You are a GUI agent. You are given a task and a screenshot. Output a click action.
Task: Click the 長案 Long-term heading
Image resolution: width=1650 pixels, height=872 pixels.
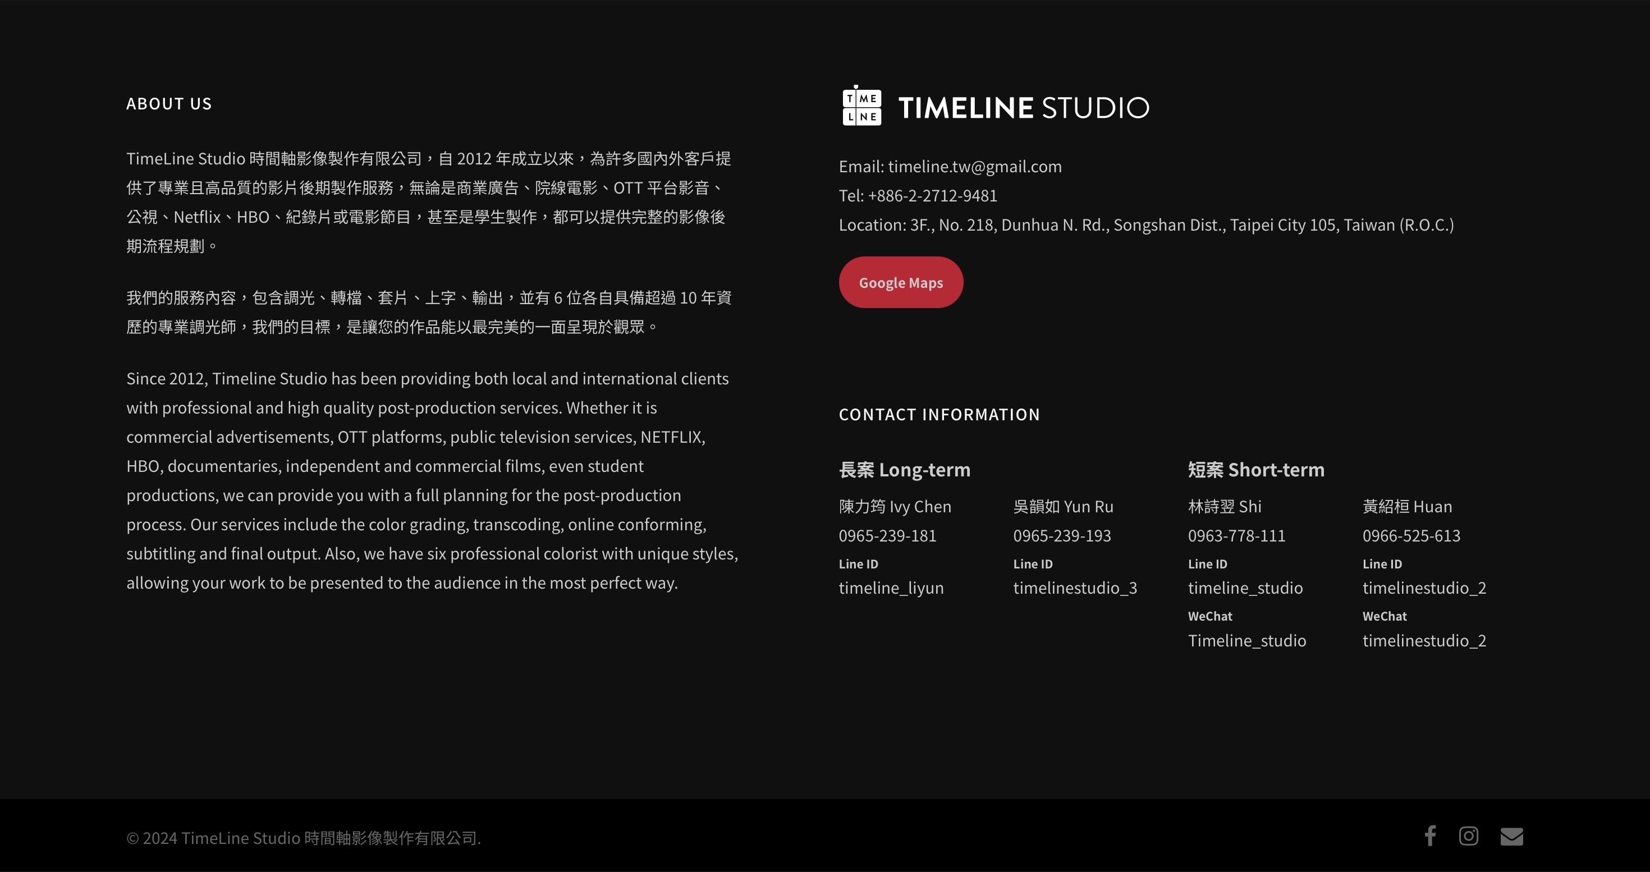tap(905, 470)
